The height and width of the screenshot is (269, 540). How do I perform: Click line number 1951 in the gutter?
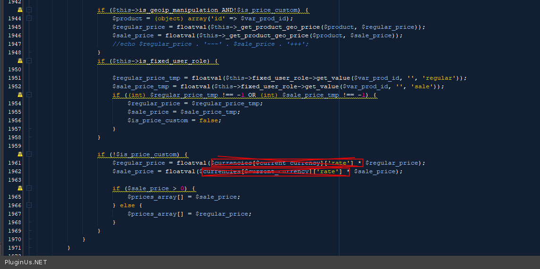coord(15,78)
